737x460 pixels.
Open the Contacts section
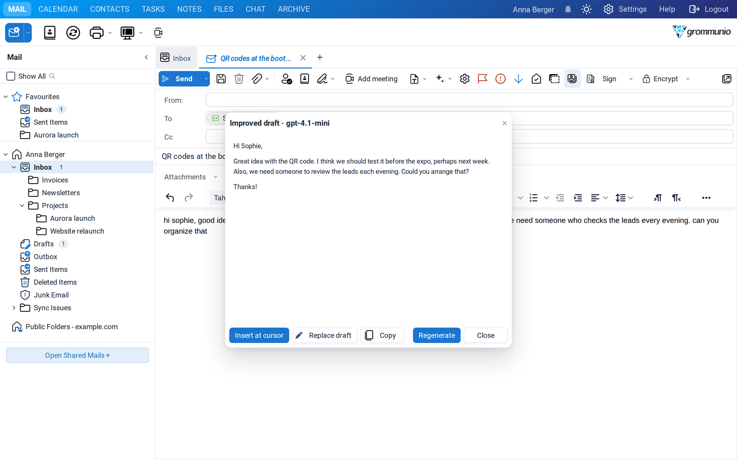(x=110, y=9)
